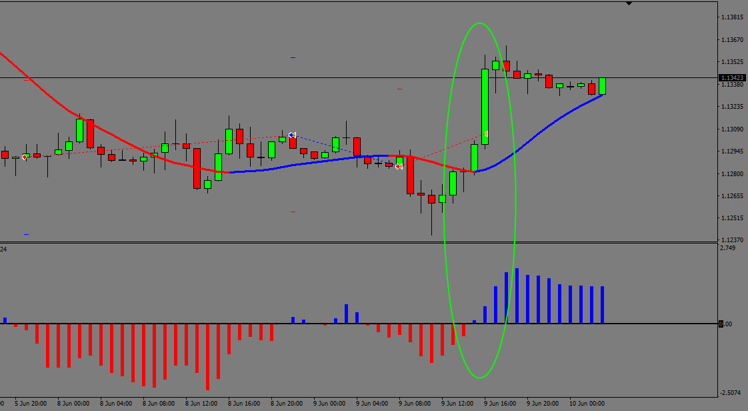Click the 10 Jun 00:00 time label
Viewport: 748px width, 411px height.
pos(585,404)
